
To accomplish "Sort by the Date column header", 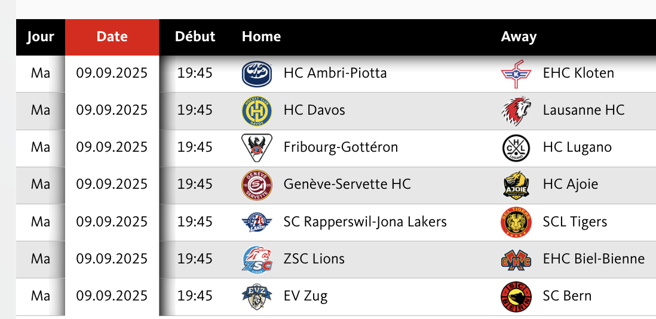I will click(x=112, y=37).
